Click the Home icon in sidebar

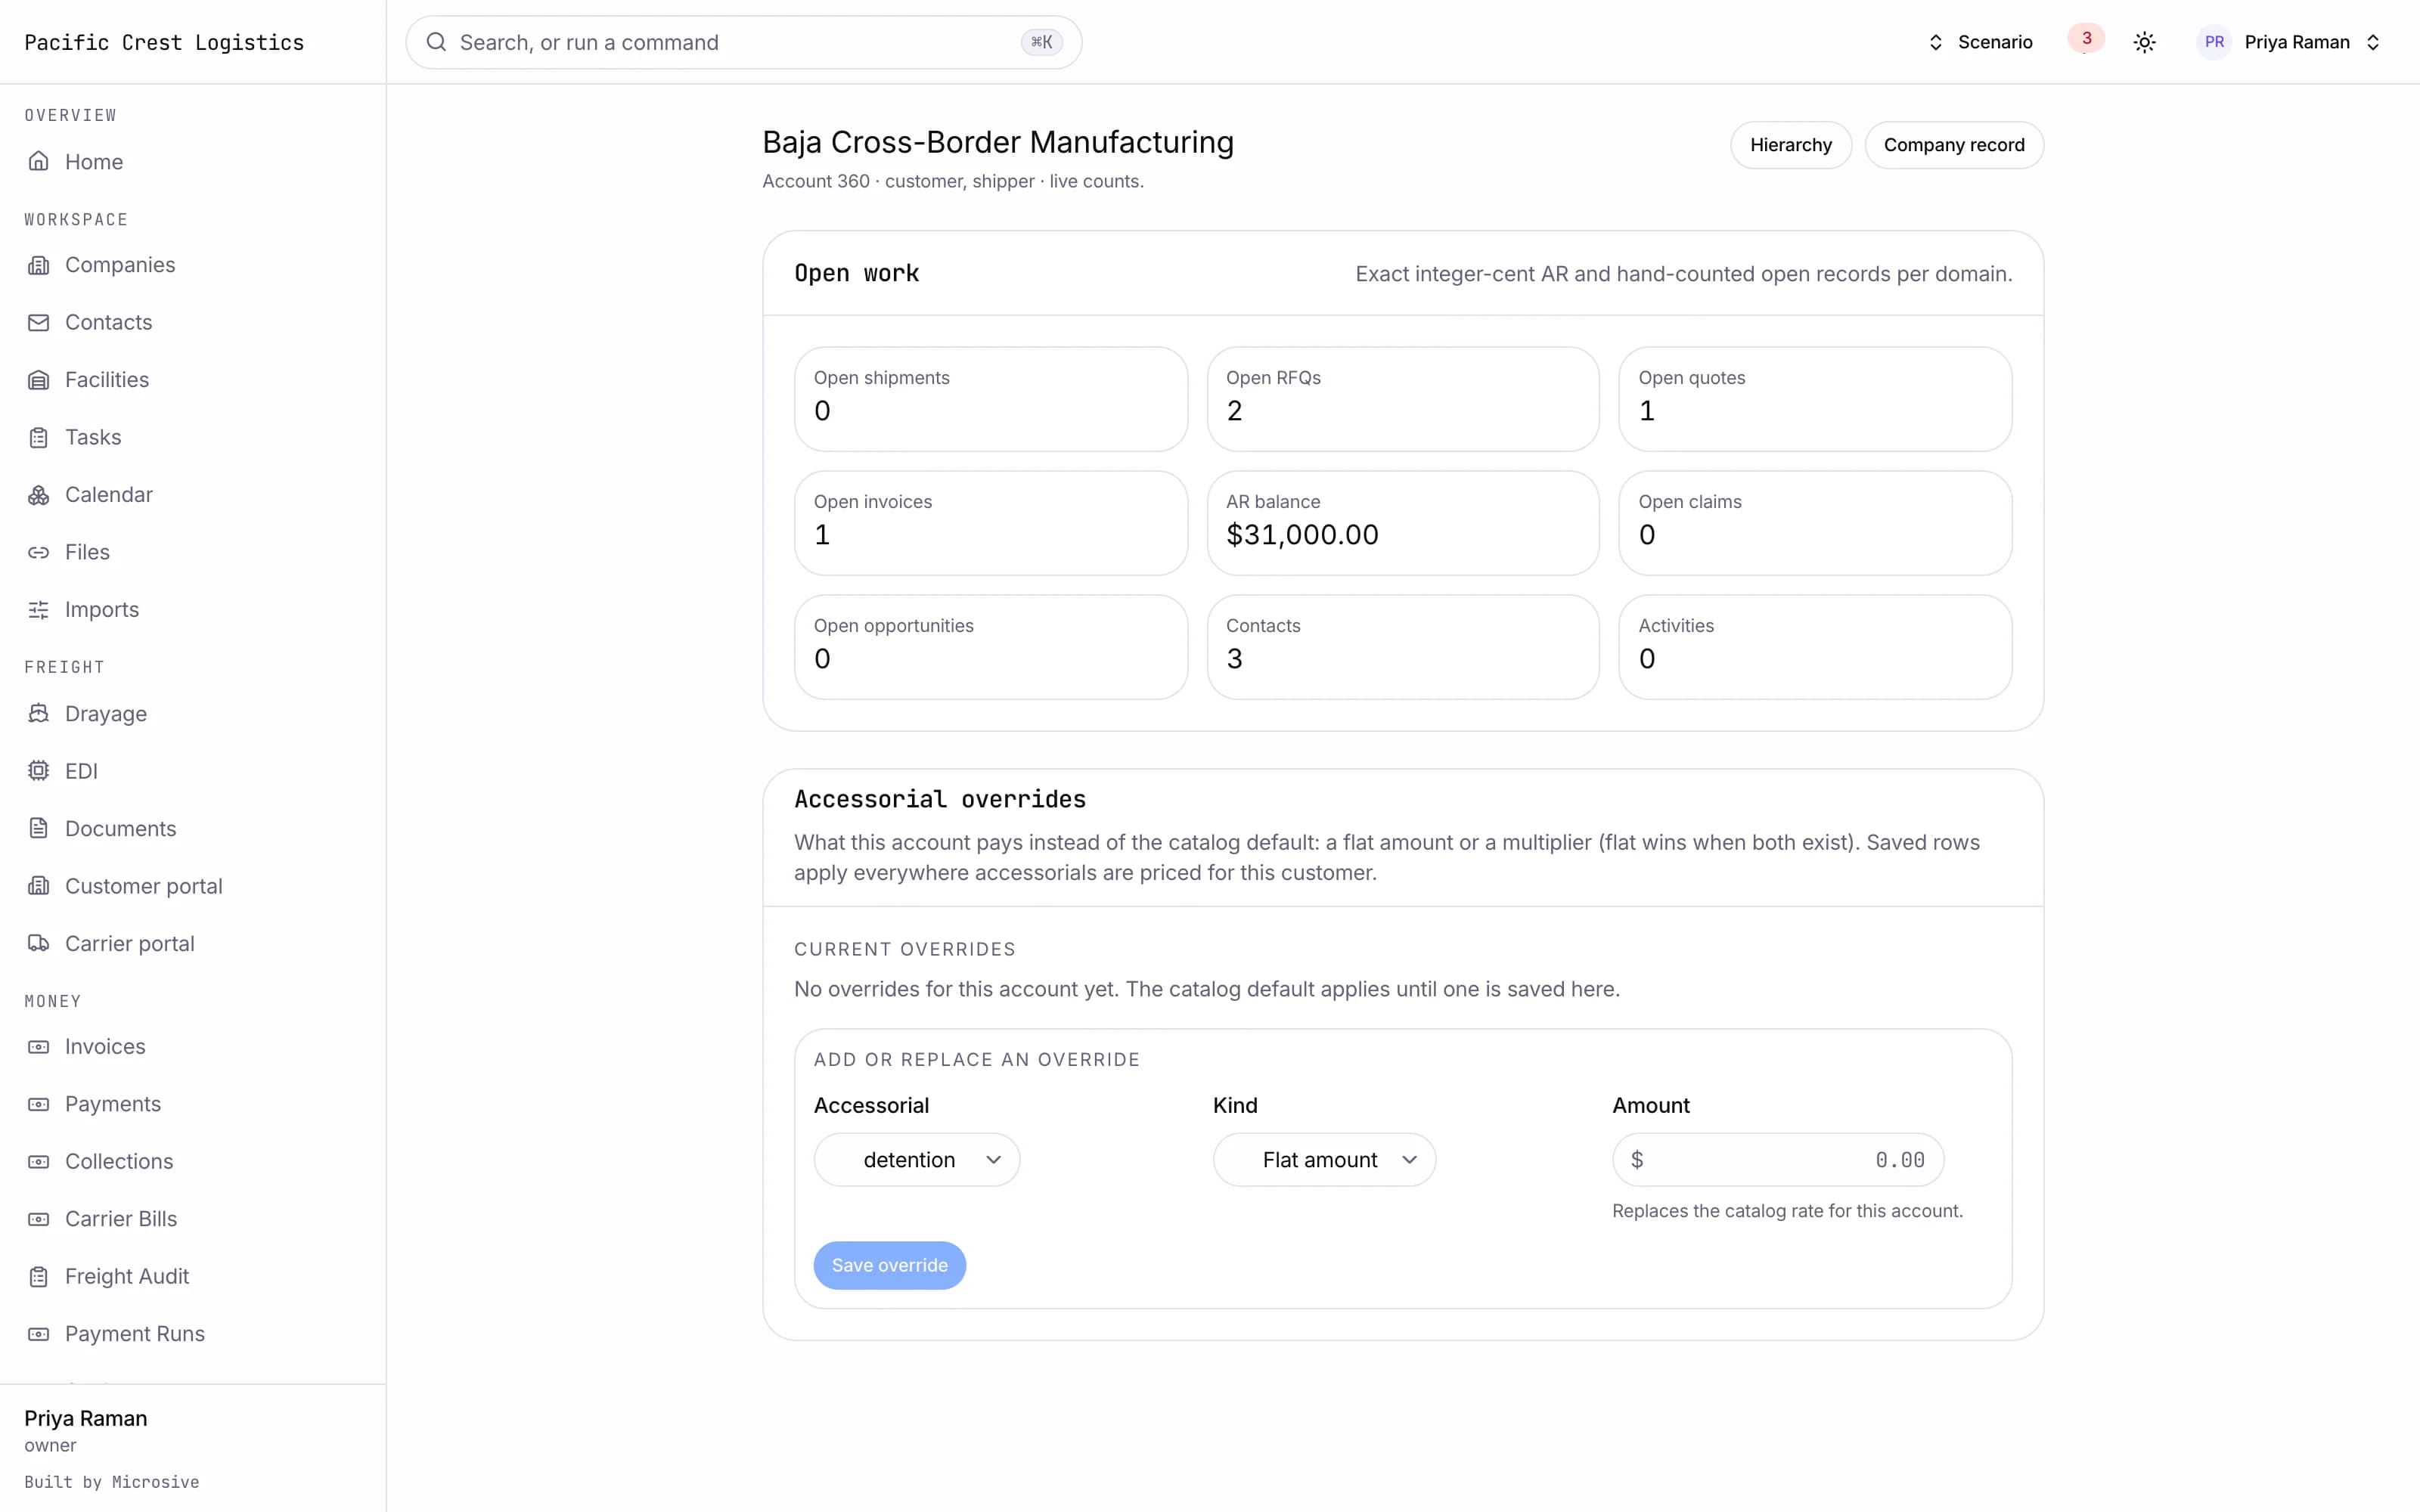[38, 161]
